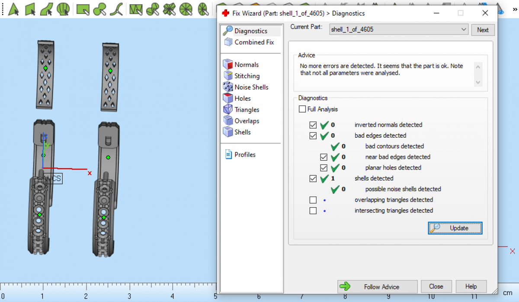
Task: Click the Next part button
Action: [483, 30]
